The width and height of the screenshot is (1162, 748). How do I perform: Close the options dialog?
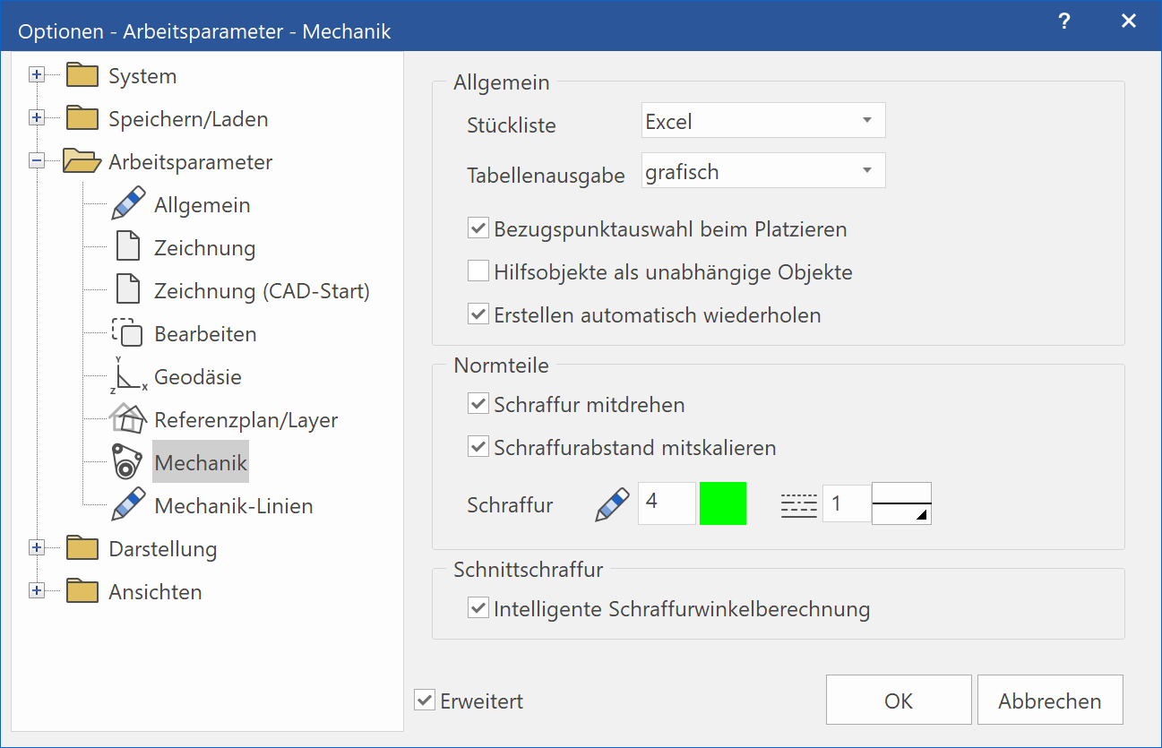[x=1129, y=21]
